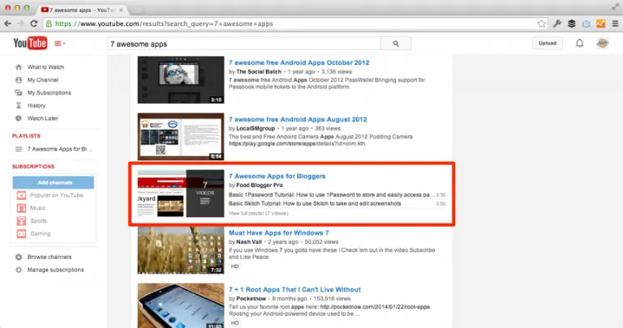
Task: Click the October 2012 video thumbnail
Action: click(x=181, y=79)
